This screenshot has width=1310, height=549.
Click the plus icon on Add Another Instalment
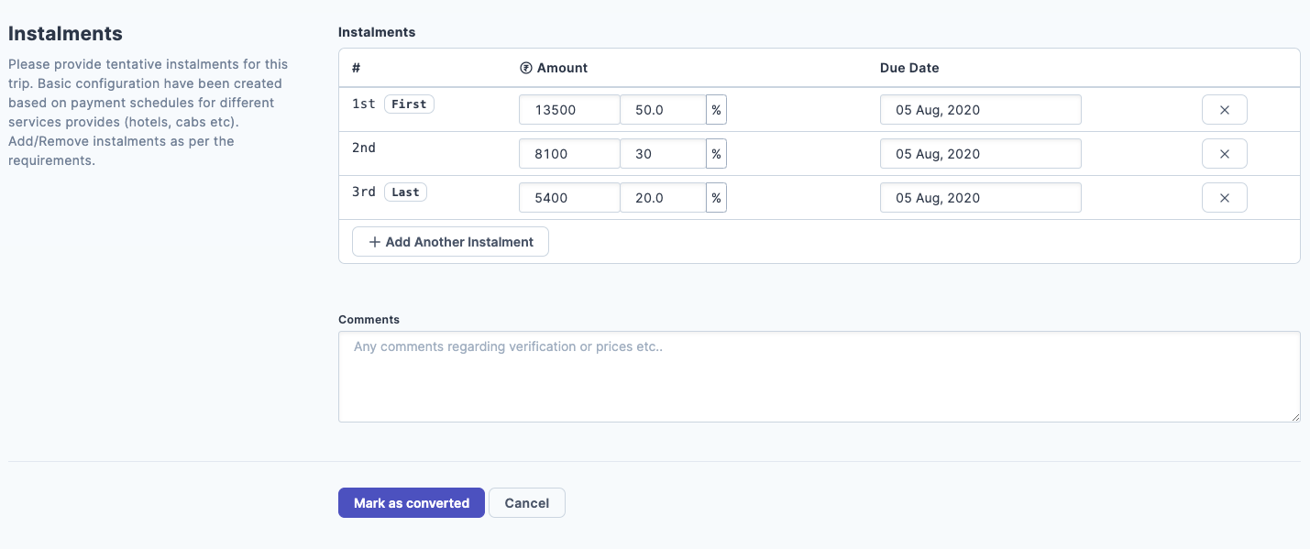[374, 241]
